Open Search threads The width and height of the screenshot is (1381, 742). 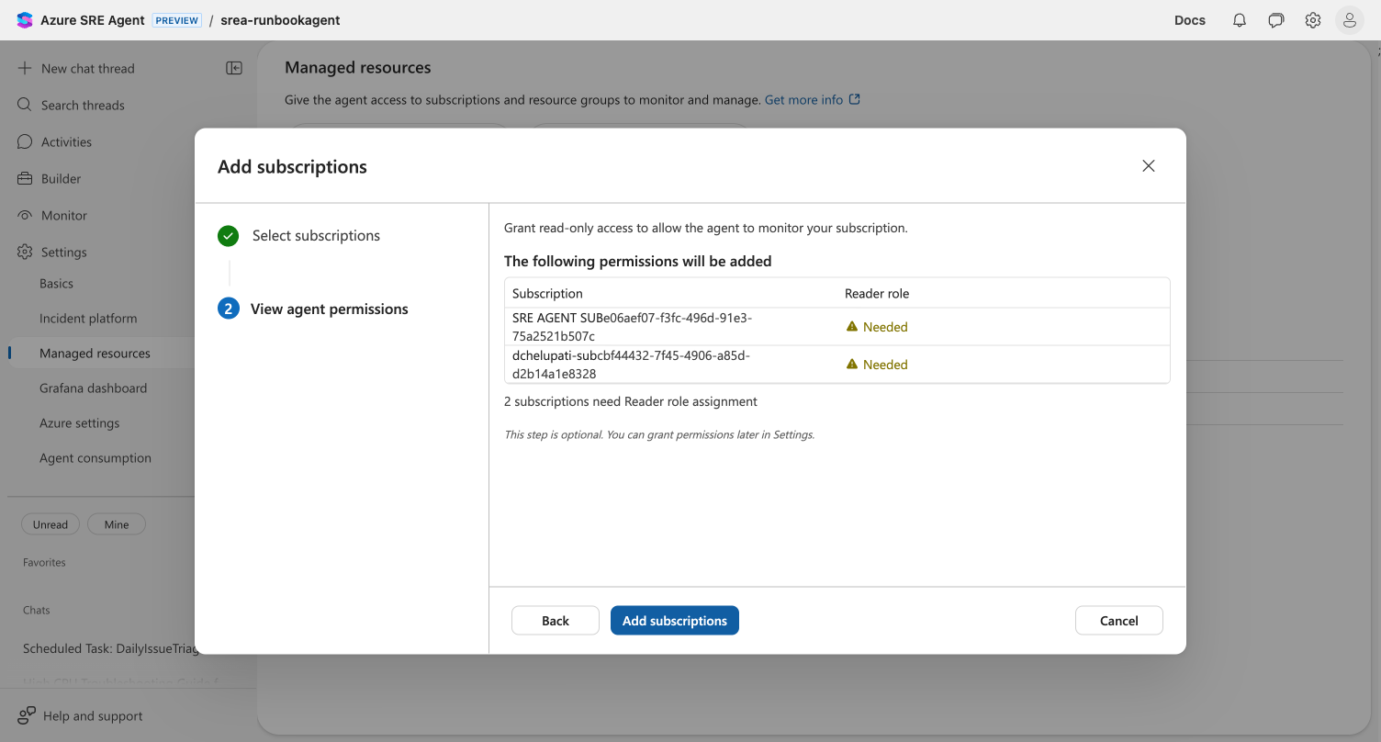83,105
